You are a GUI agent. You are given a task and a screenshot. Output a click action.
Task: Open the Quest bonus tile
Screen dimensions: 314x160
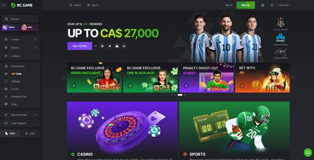(x=10, y=27)
